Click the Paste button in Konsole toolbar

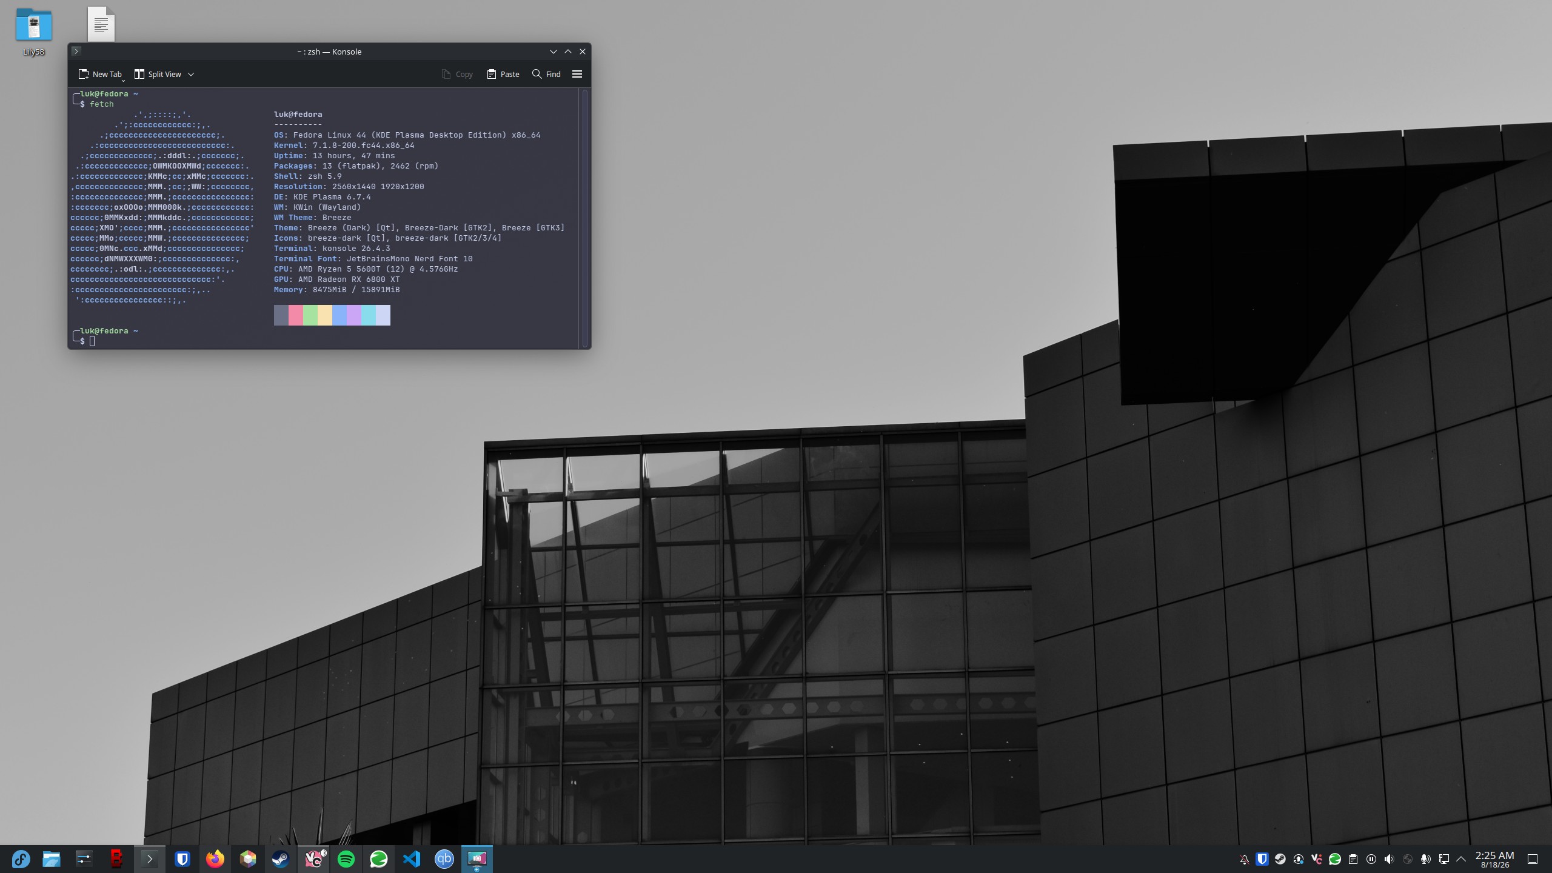(x=503, y=74)
